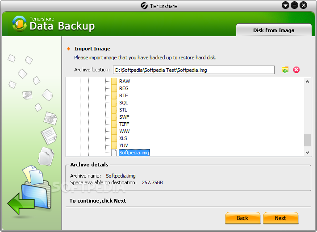The image size is (317, 232).
Task: Select the Softpedia.img file entry
Action: point(134,153)
